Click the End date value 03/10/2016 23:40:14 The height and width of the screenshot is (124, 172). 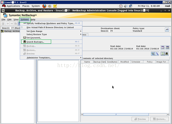[148, 49]
